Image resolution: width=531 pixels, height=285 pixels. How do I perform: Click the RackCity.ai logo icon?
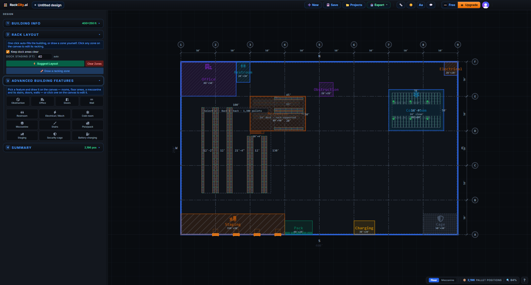pos(5,5)
